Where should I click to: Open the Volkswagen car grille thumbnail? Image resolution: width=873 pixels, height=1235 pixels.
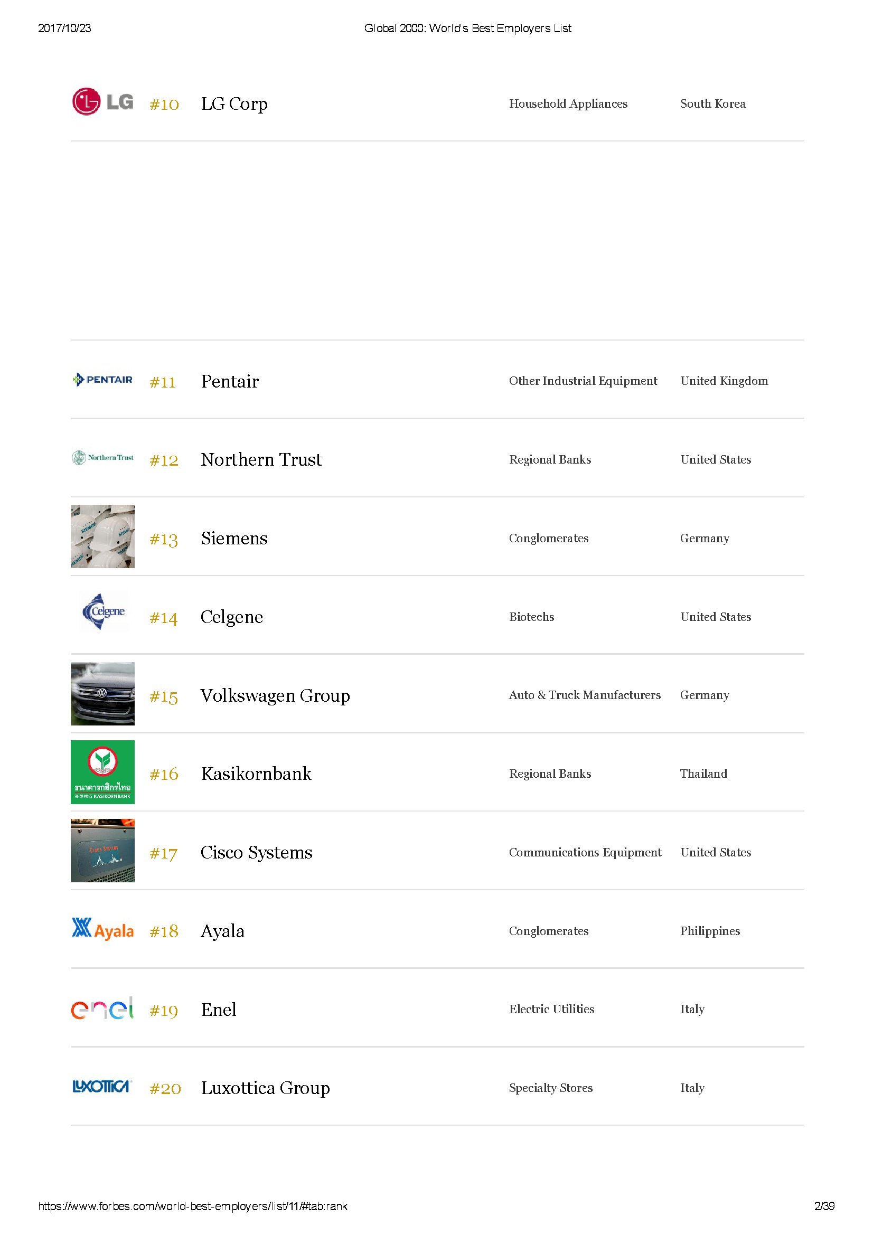(103, 693)
